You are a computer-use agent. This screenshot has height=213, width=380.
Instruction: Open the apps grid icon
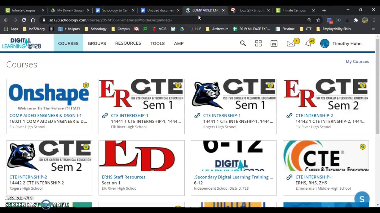pyautogui.click(x=258, y=43)
